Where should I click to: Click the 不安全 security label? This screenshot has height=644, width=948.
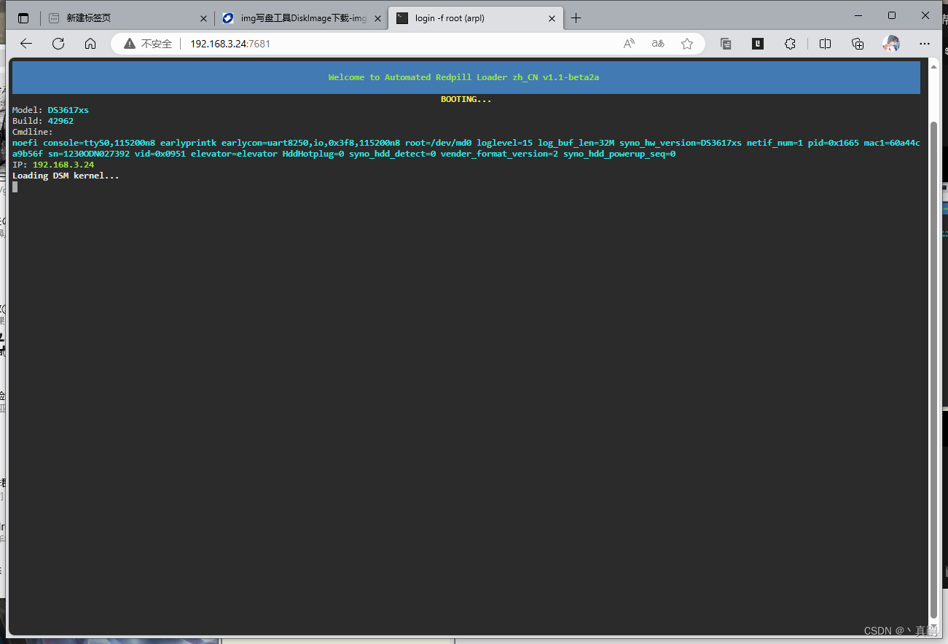157,44
